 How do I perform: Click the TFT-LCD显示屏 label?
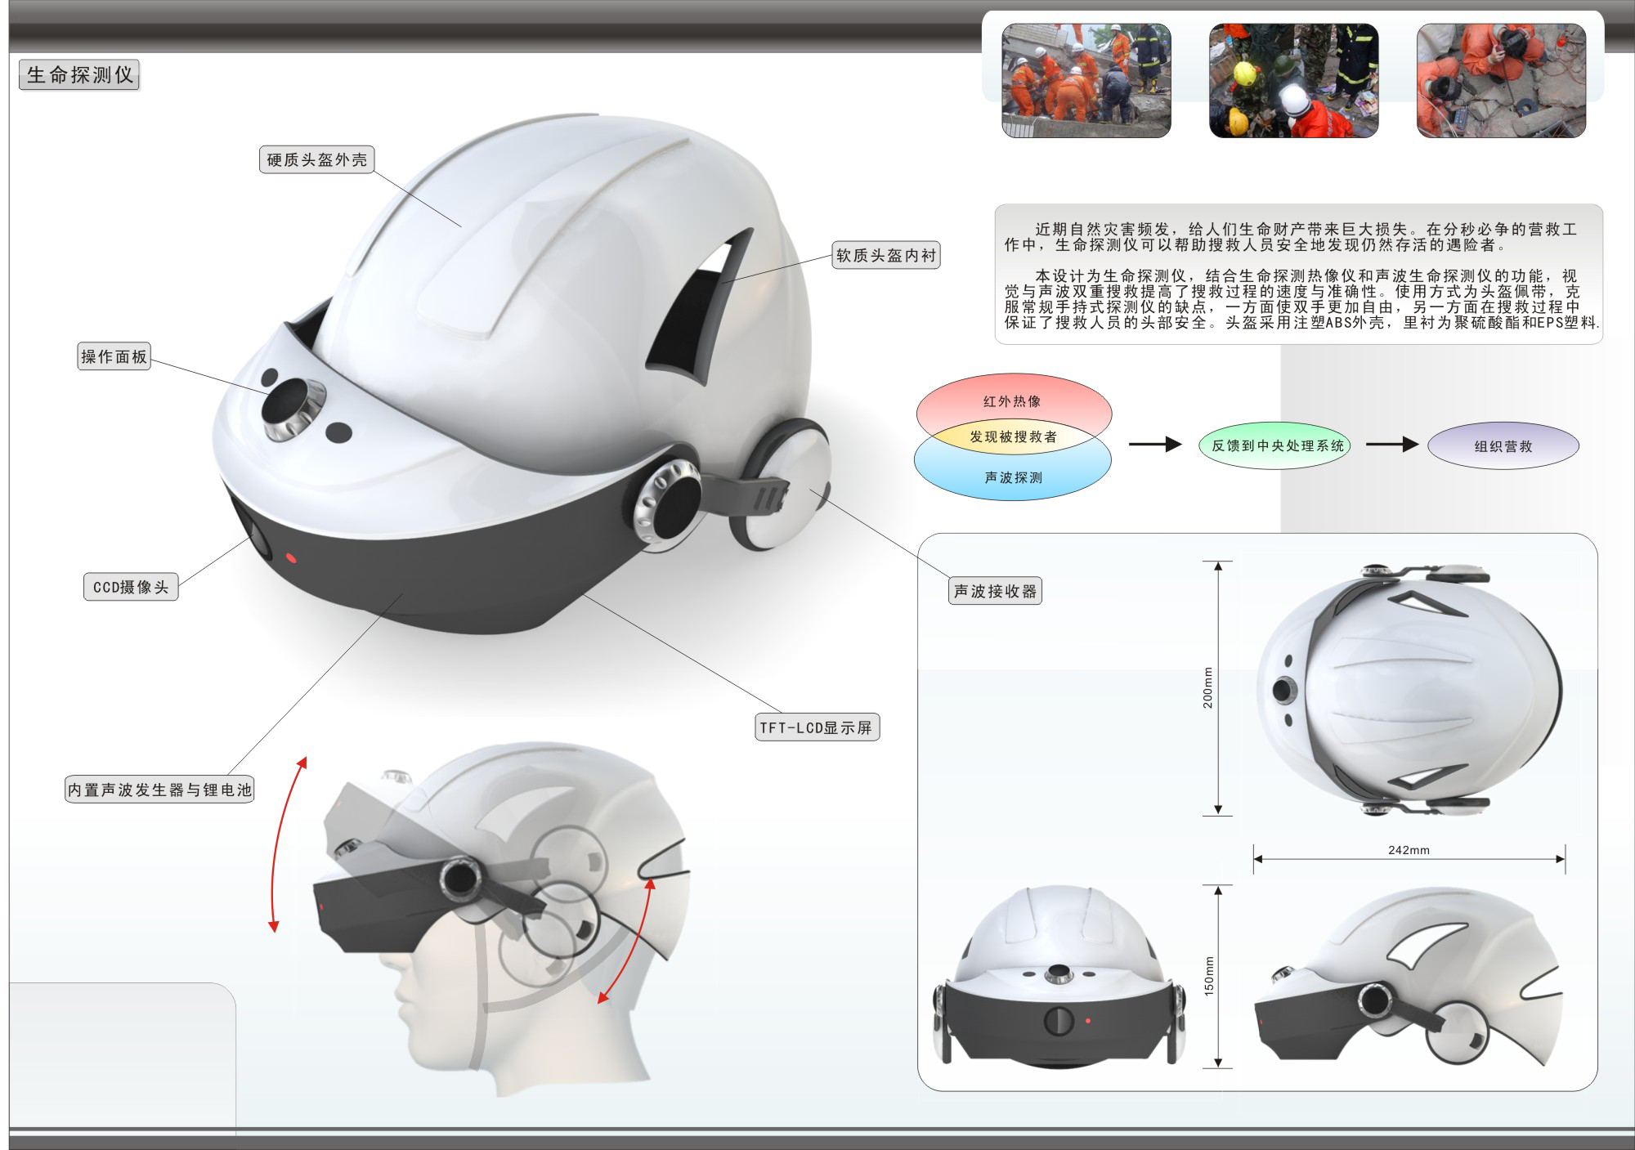click(x=817, y=727)
